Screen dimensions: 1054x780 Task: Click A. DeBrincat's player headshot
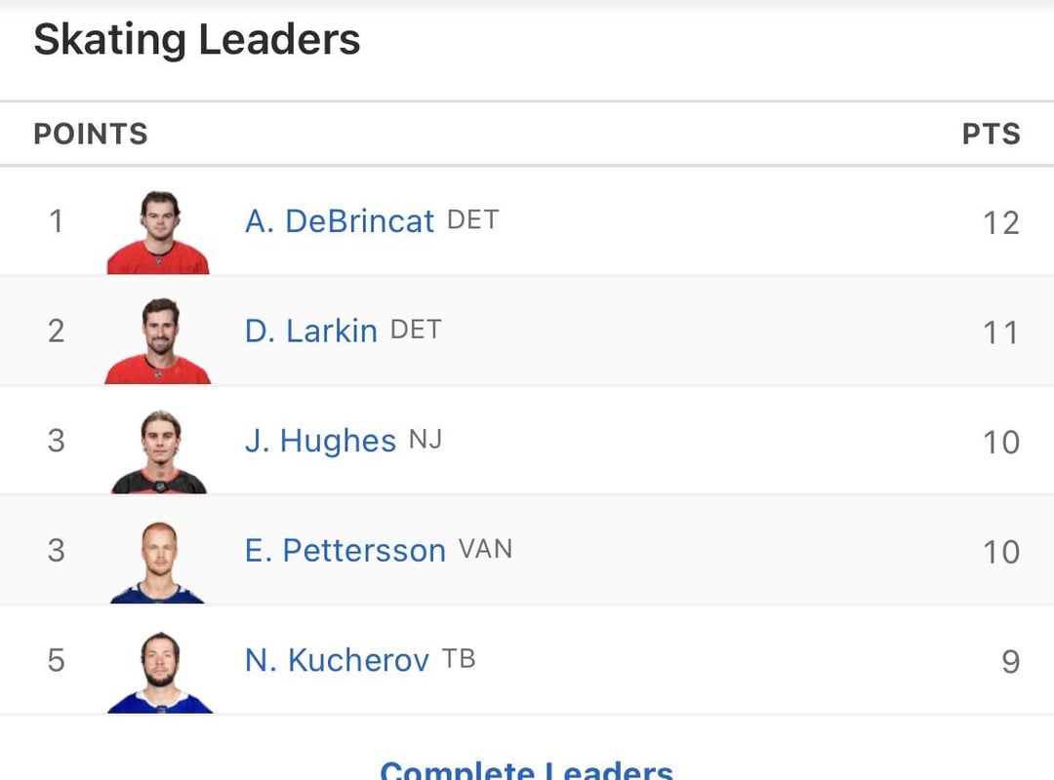point(158,232)
